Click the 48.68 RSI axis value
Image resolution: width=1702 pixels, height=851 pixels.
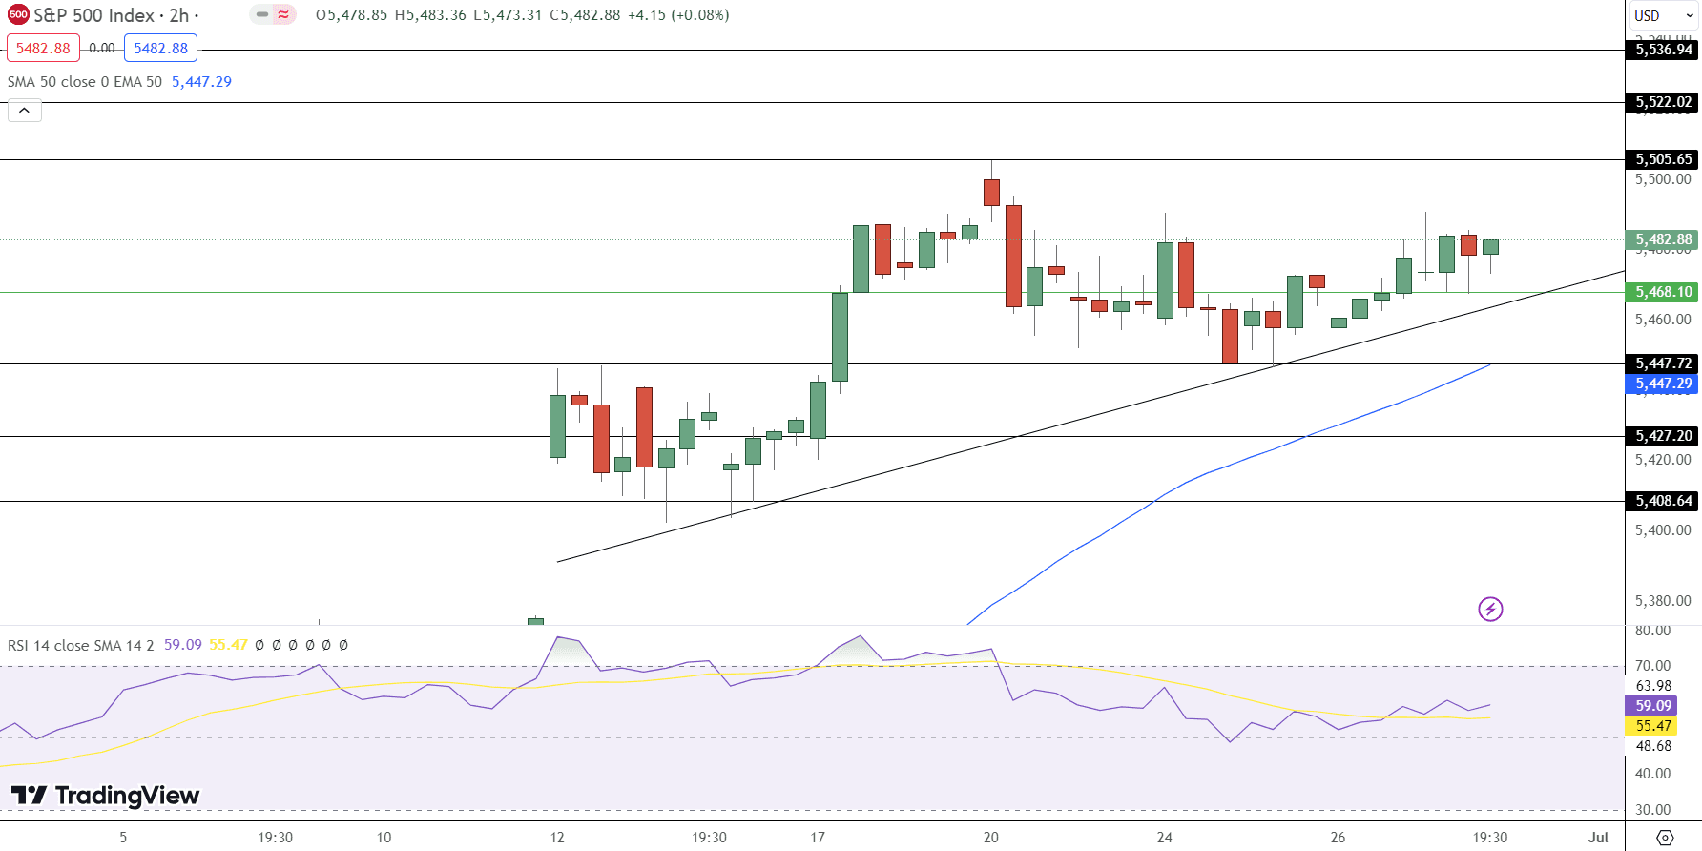coord(1653,746)
